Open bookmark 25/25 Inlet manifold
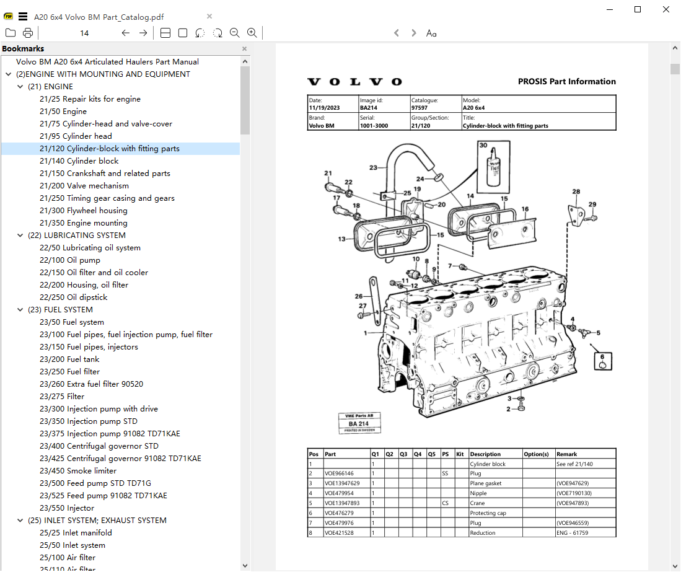This screenshot has width=681, height=572. click(76, 532)
